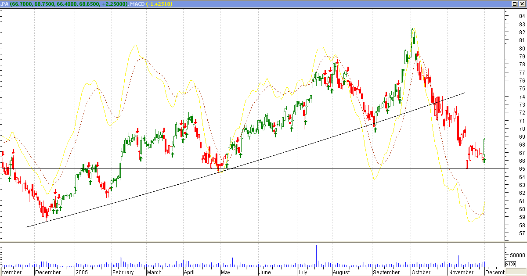
Task: Click the 84 price axis label
Action: [x=522, y=16]
